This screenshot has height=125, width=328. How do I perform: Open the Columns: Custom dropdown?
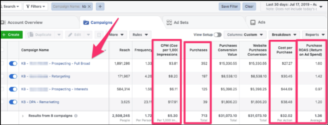click(x=245, y=35)
